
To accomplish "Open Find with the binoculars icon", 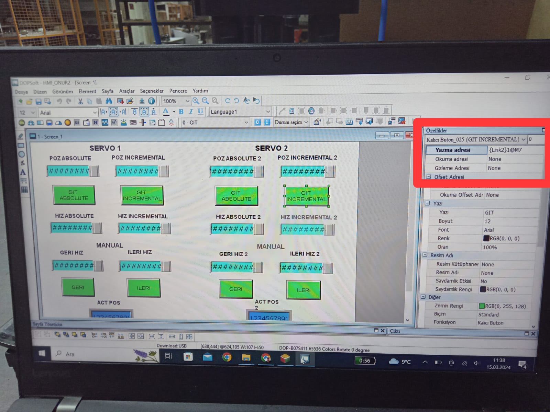I will click(x=109, y=101).
